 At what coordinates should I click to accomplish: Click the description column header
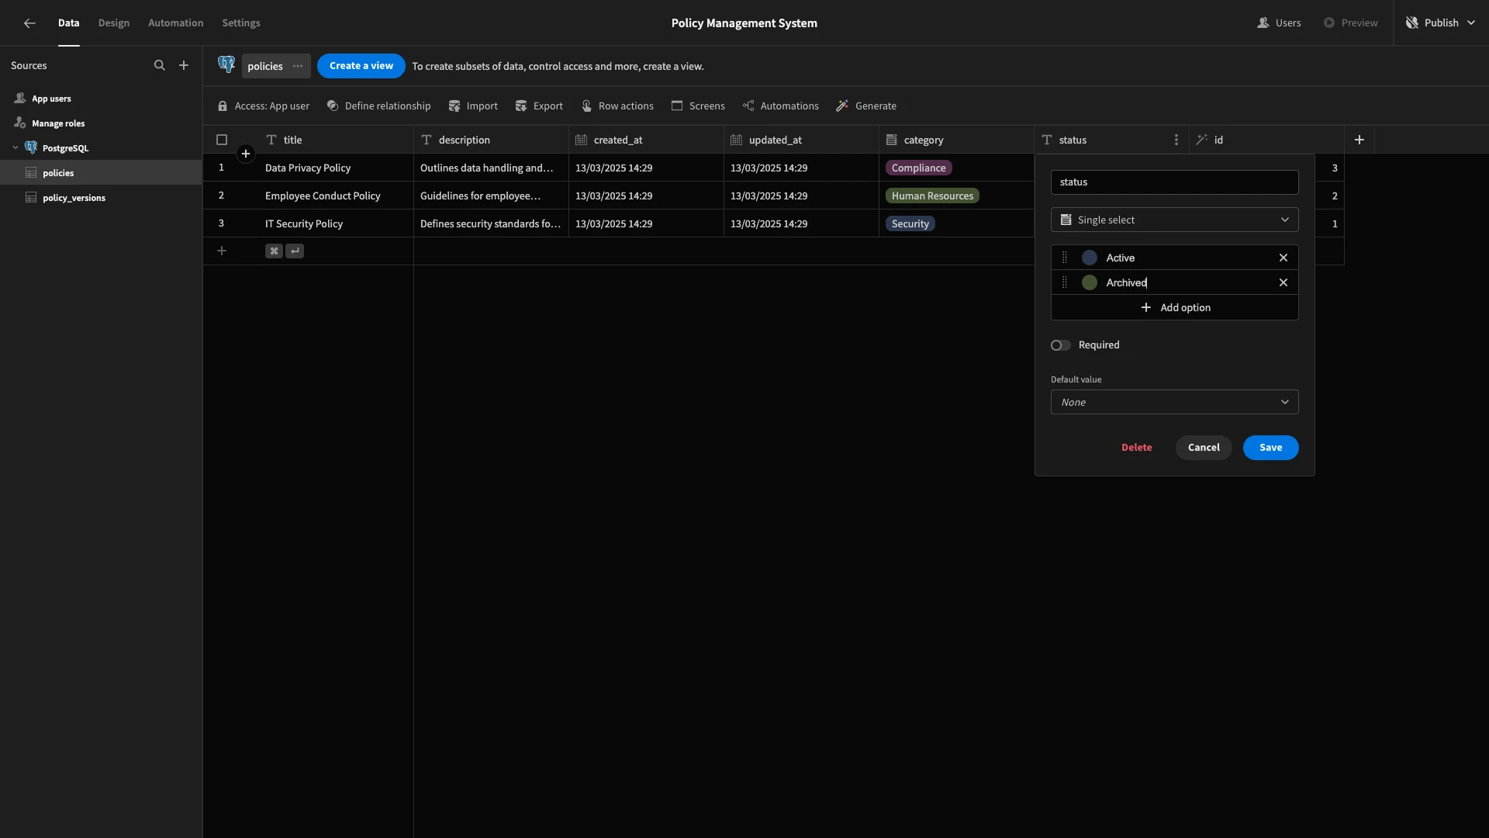pos(491,140)
